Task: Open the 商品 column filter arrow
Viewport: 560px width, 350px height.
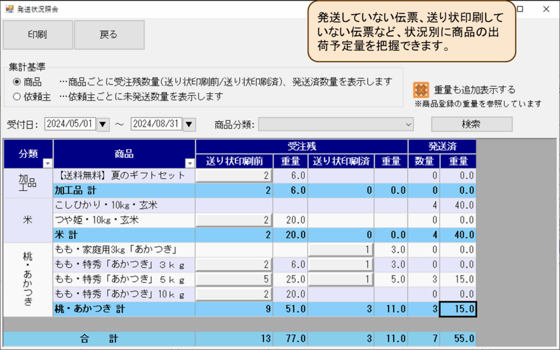Action: coord(189,163)
